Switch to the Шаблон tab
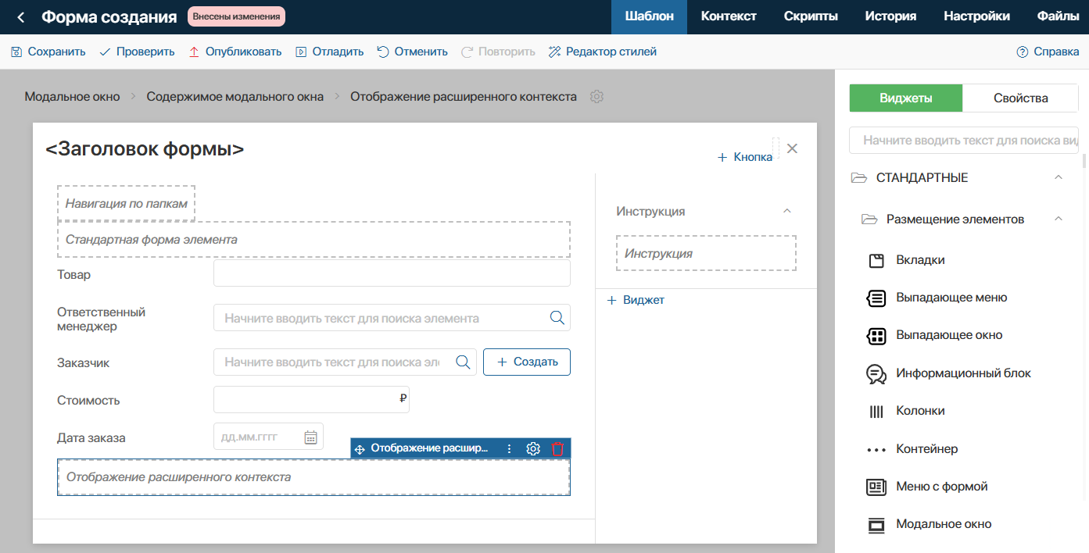This screenshot has width=1089, height=553. [649, 16]
